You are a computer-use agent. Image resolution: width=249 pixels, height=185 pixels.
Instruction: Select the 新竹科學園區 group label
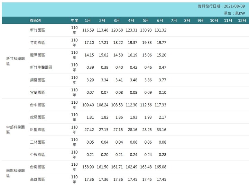(16, 61)
